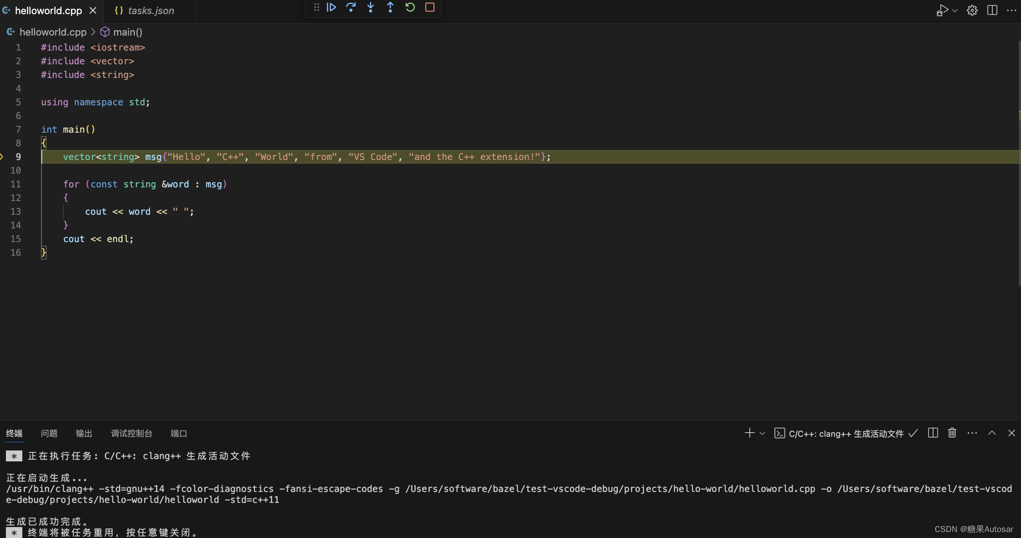Click the current-line debug arrow marker
The height and width of the screenshot is (538, 1021).
tap(2, 157)
